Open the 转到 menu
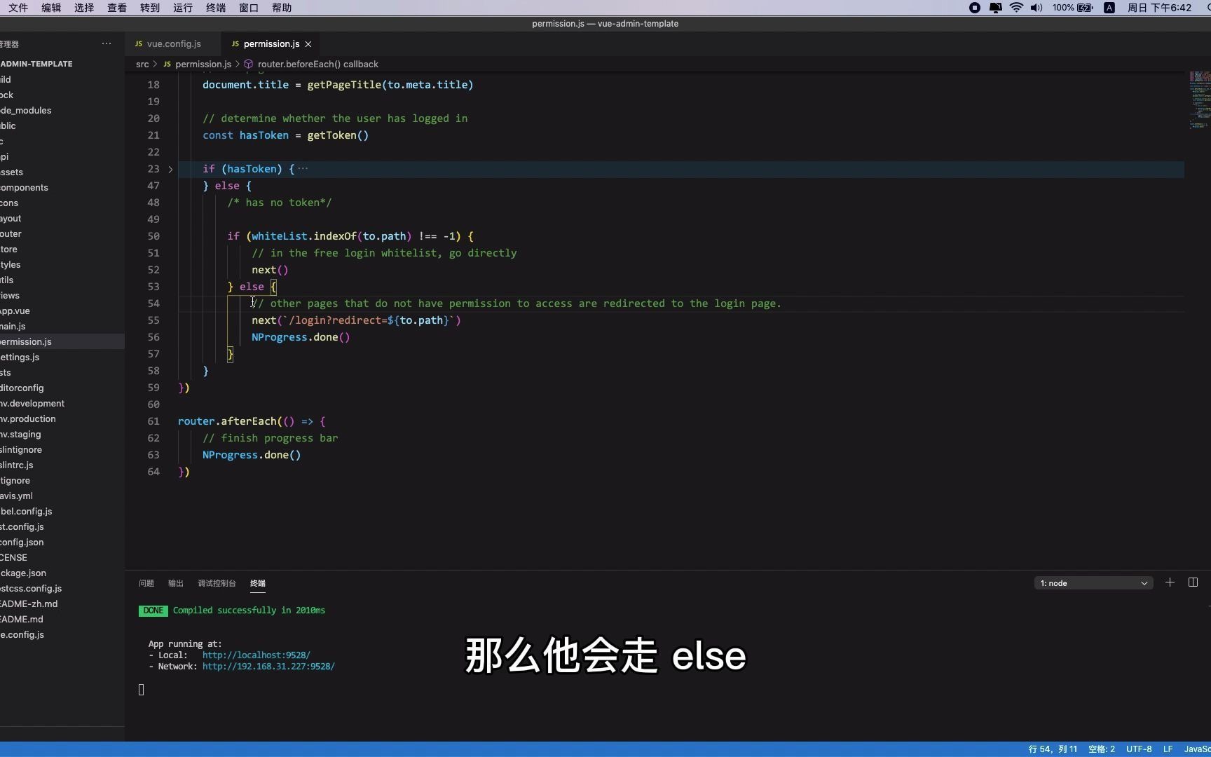The image size is (1211, 757). [x=150, y=8]
